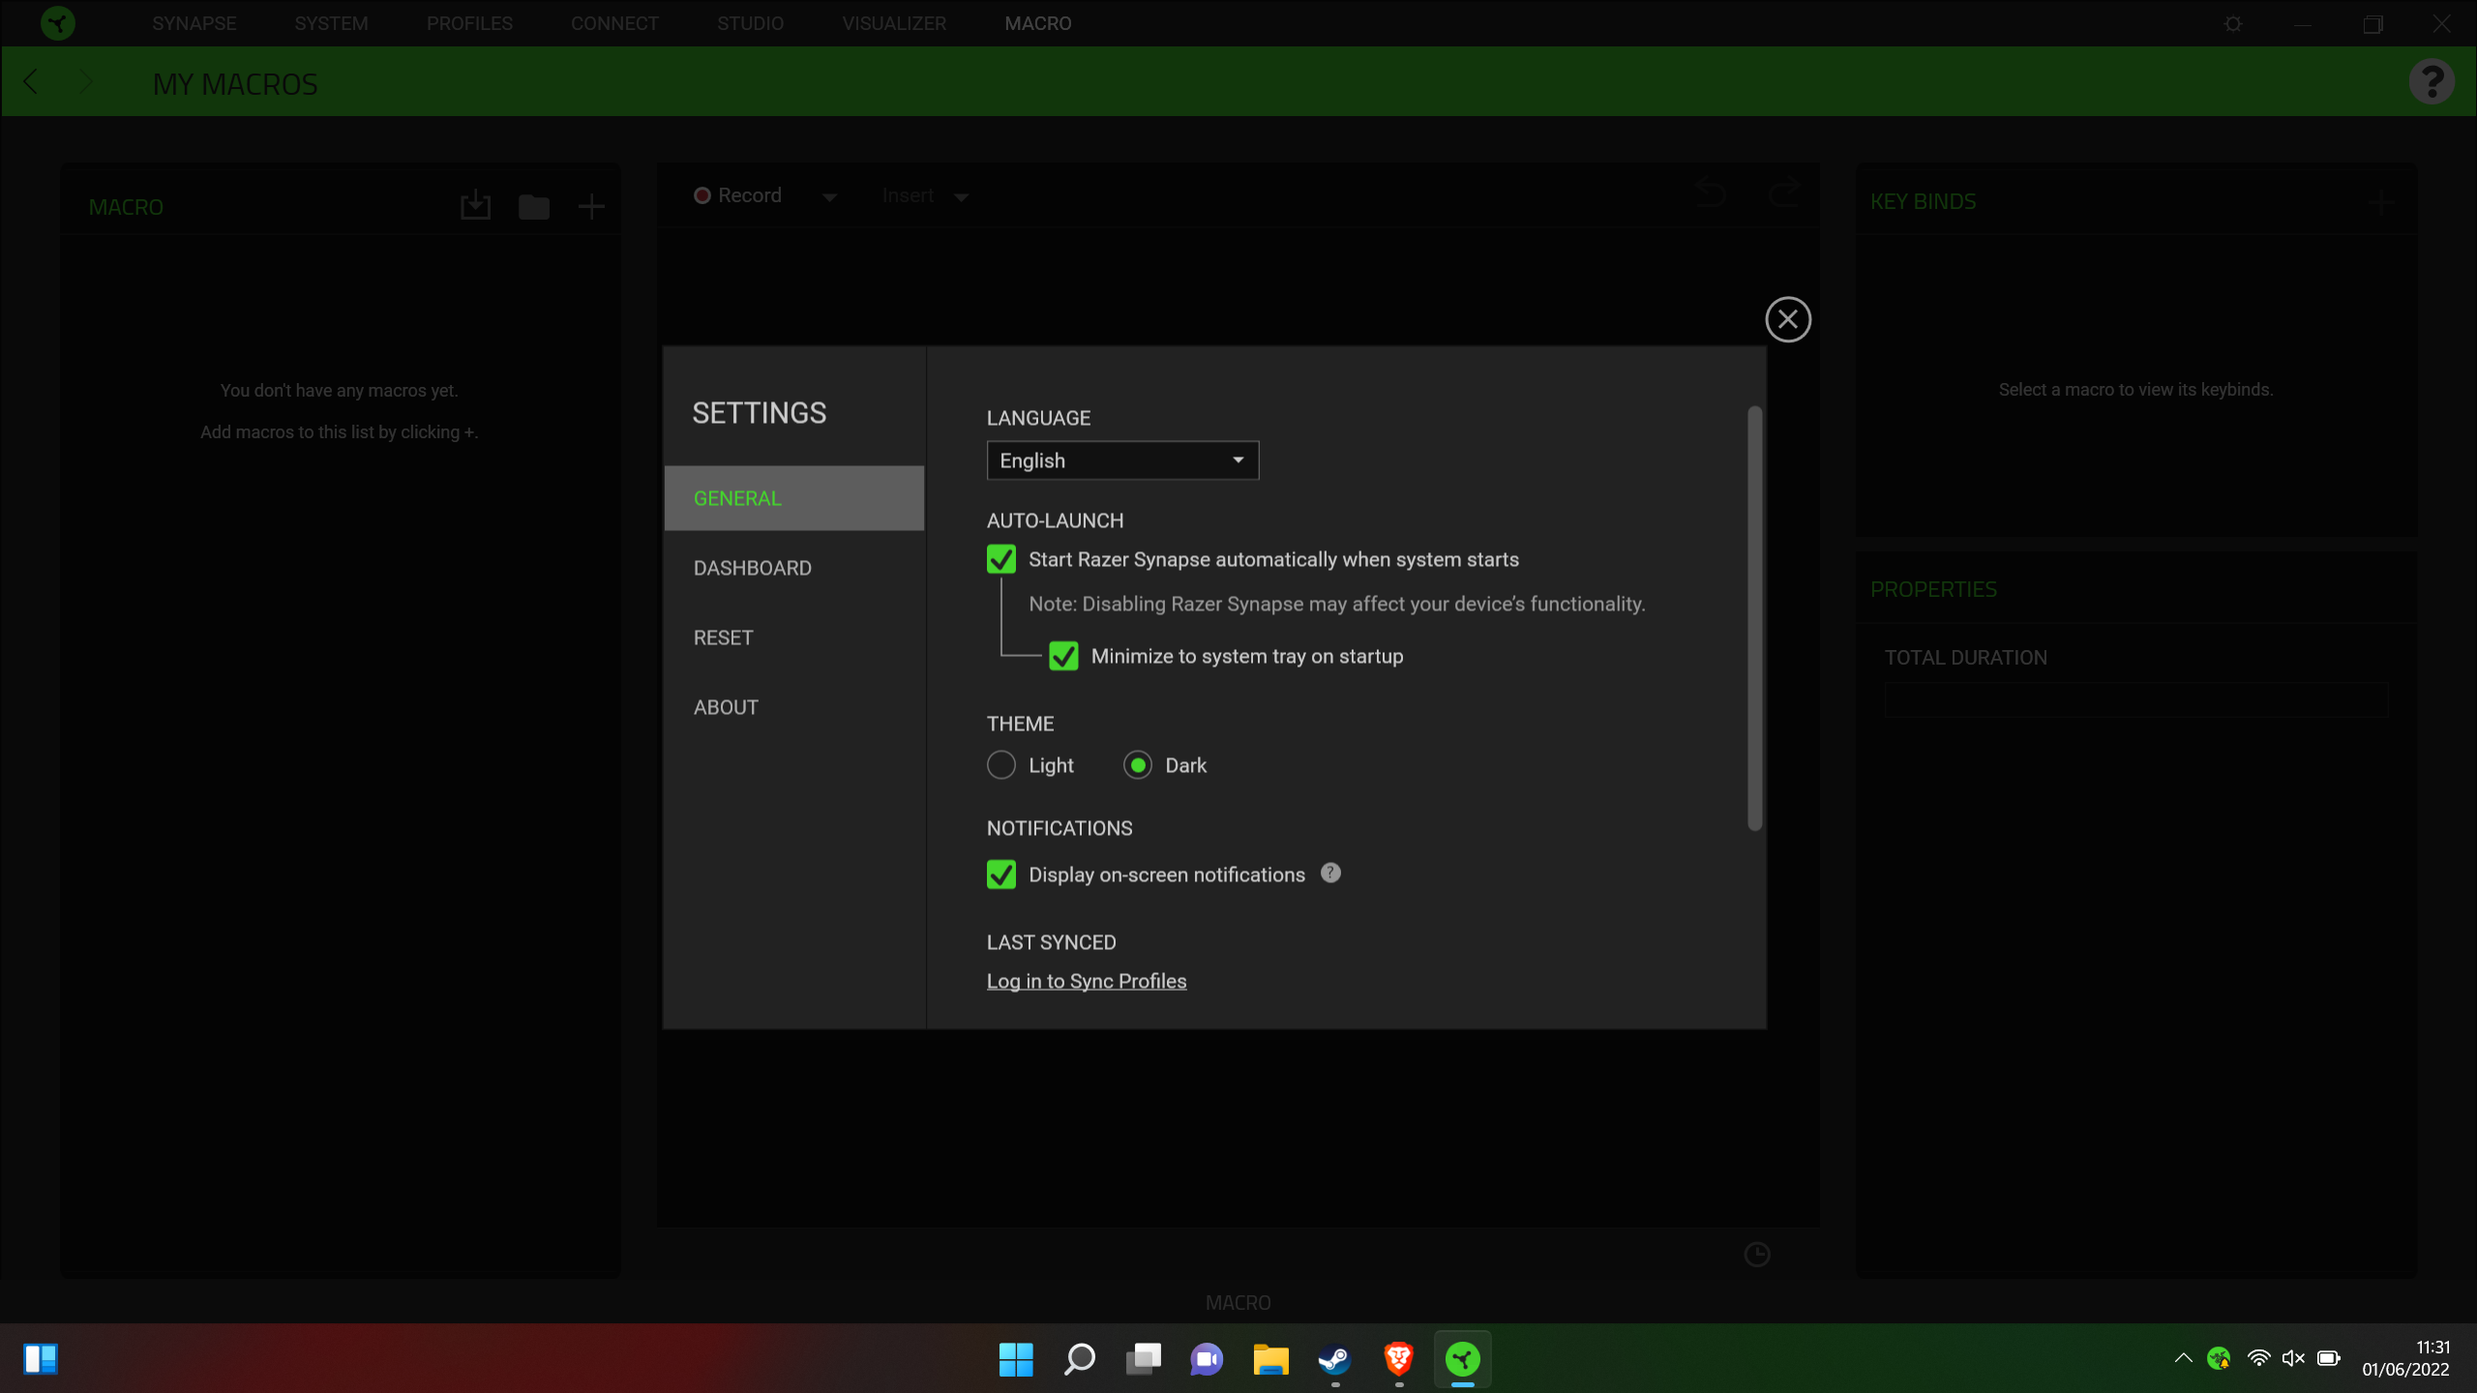Open the help icon in the header
The height and width of the screenshot is (1393, 2477).
pos(2432,80)
